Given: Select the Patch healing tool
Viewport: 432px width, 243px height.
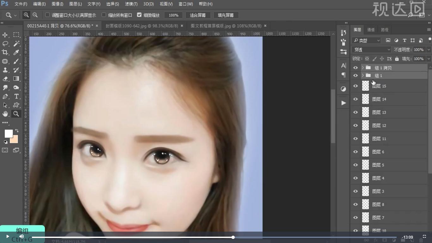Looking at the screenshot, I should pos(5,61).
